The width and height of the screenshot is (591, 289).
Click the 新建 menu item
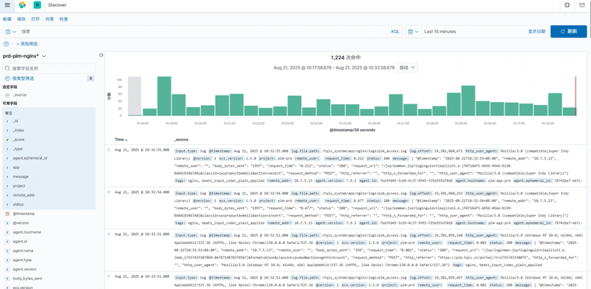click(7, 19)
